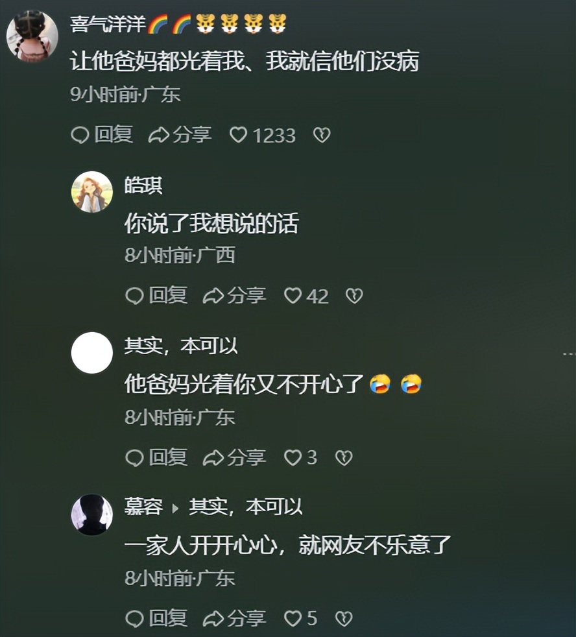Open 皓琪's avatar picture
Image resolution: width=576 pixels, height=637 pixels.
pos(92,192)
